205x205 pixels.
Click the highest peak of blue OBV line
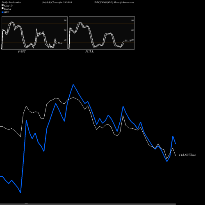tap(73, 84)
